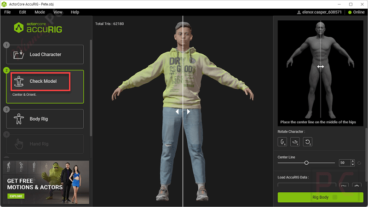
Task: Rotate character around the X axis
Action: point(282,142)
